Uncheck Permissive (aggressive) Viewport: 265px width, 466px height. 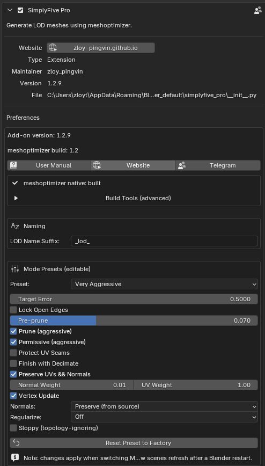click(x=13, y=342)
